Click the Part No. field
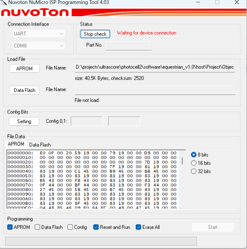Image resolution: width=247 pixels, height=249 pixels. point(128,45)
